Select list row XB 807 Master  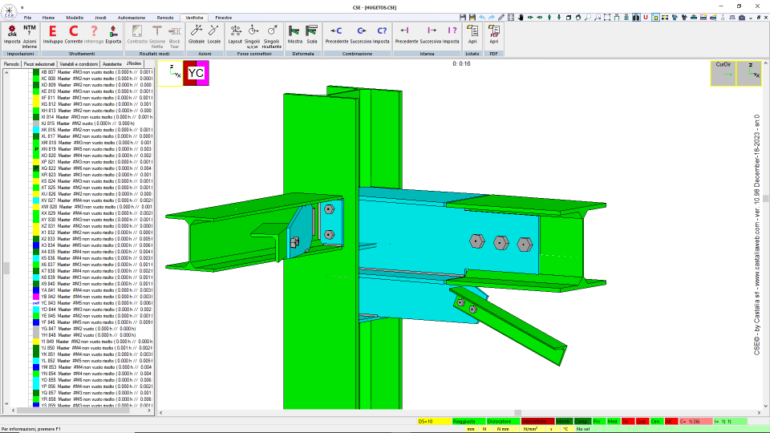pyautogui.click(x=96, y=72)
